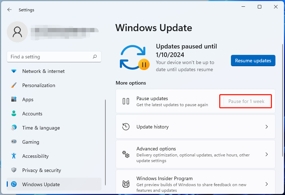Click the Network & internet wifi icon
This screenshot has height=195, width=285.
14,71
